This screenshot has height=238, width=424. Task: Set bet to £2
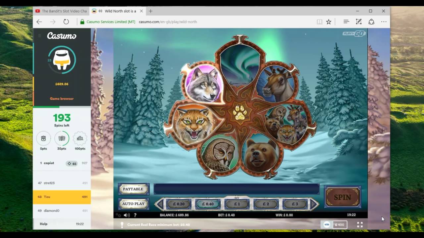tap(266, 204)
